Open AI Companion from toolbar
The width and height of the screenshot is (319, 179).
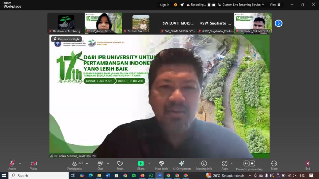182,165
